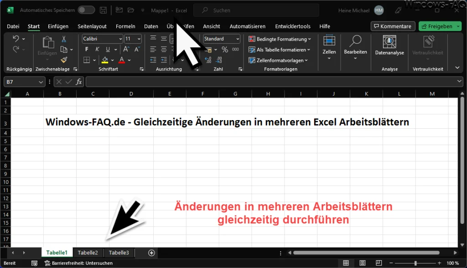Apply the yellow fill color
Viewport: 467px width, 268px height.
(x=105, y=60)
